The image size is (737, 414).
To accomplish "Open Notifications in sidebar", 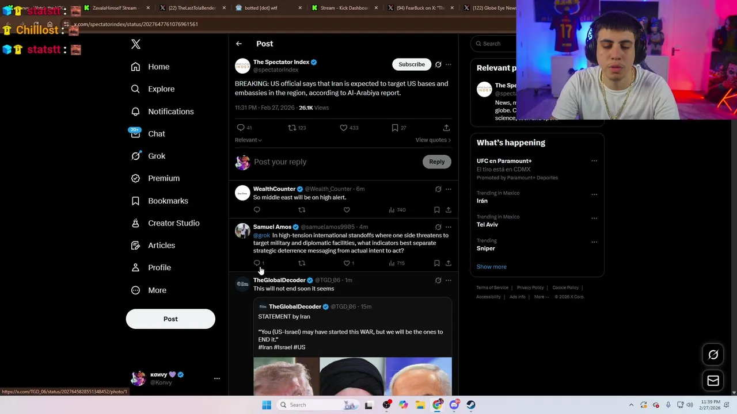I will pyautogui.click(x=162, y=112).
